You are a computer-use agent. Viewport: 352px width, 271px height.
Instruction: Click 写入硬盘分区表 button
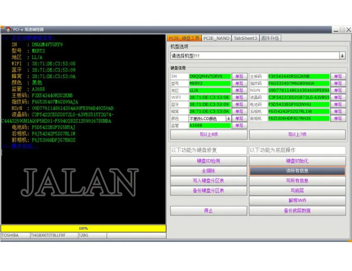click(x=208, y=181)
